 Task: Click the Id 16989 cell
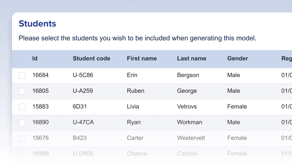coord(40,154)
